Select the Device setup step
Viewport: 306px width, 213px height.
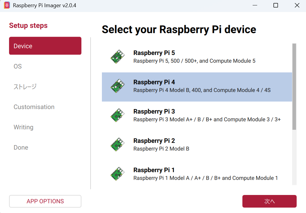pyautogui.click(x=45, y=46)
